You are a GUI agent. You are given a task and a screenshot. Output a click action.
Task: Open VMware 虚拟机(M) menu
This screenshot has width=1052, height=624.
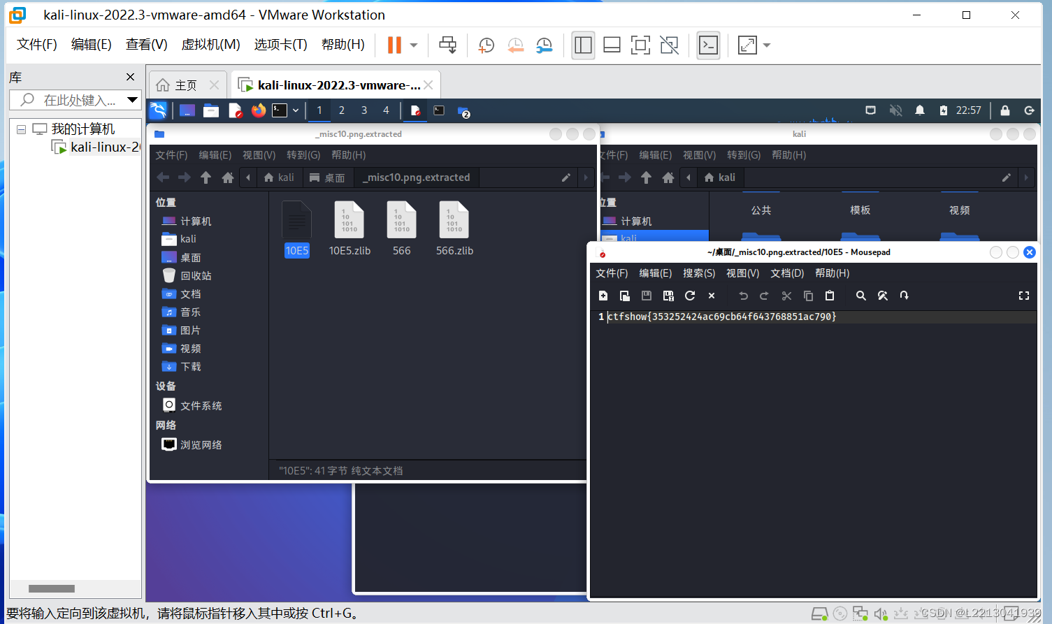(x=210, y=45)
